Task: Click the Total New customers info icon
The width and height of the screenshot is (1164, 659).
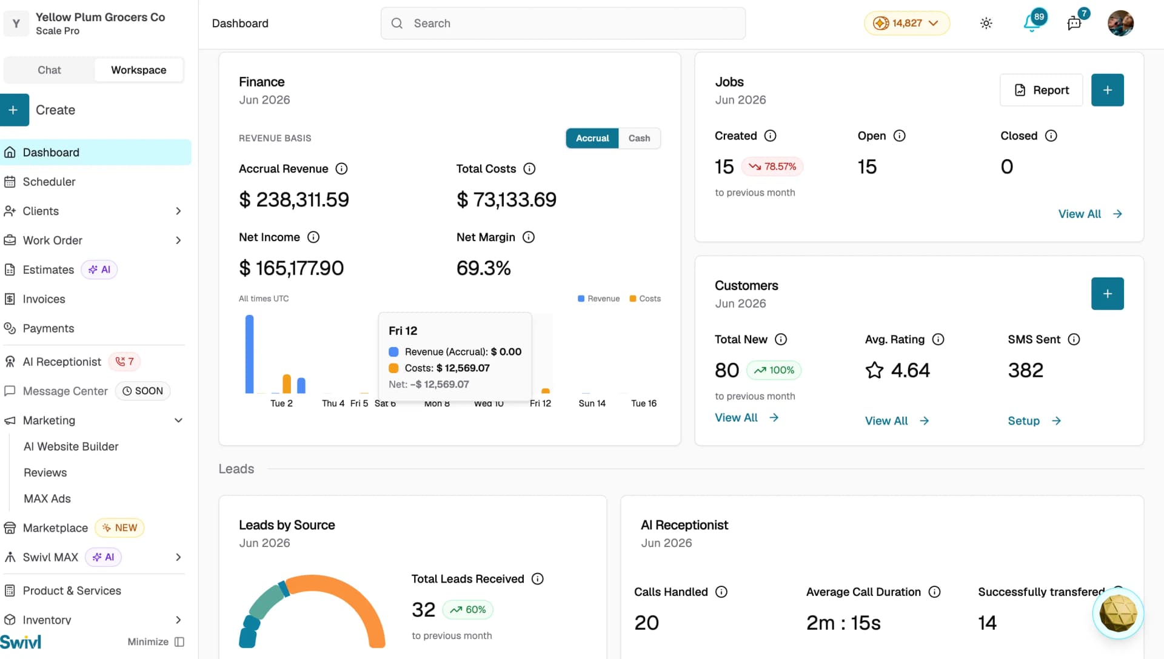Action: coord(781,339)
